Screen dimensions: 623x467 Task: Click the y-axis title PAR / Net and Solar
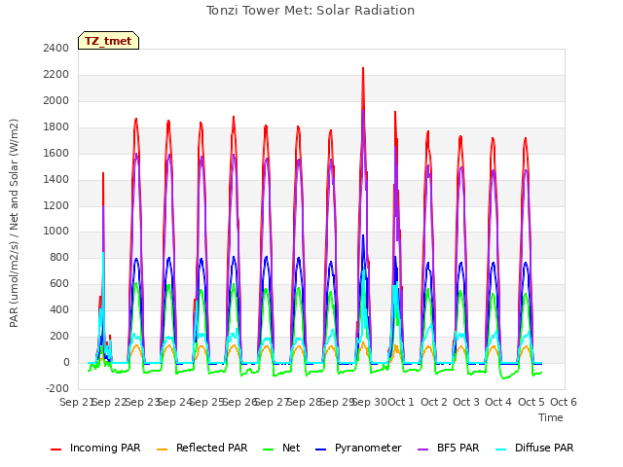coord(14,223)
